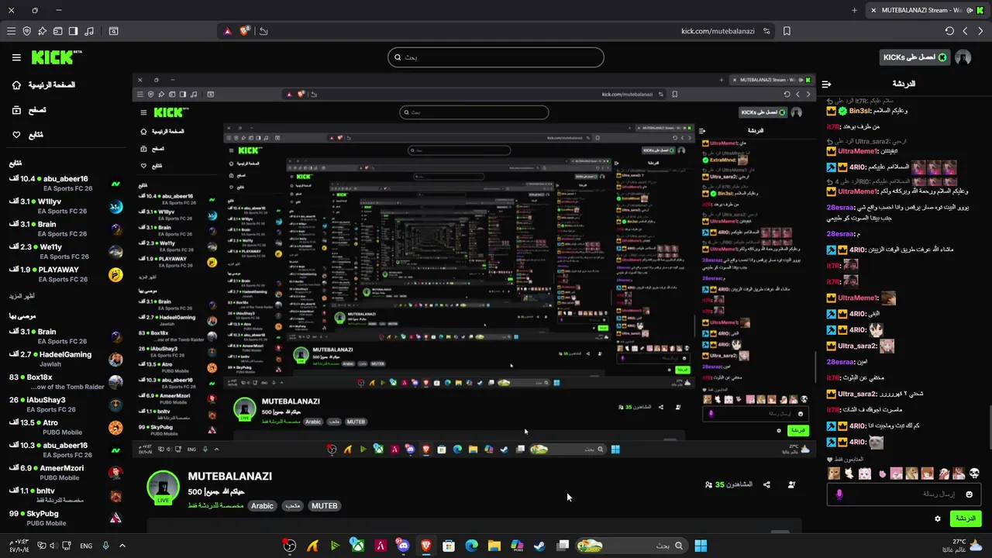Open Leo AI sparkle icon in toolbar
This screenshot has height=558, width=992.
coord(43,31)
